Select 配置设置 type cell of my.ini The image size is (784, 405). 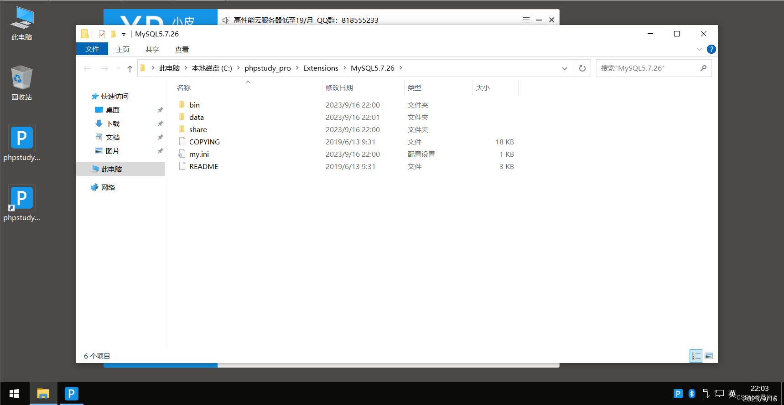(421, 154)
